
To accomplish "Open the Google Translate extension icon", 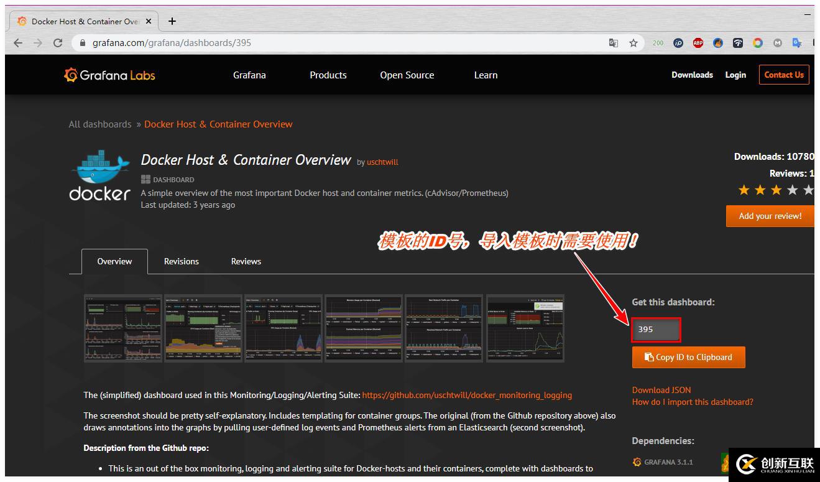I will (797, 43).
